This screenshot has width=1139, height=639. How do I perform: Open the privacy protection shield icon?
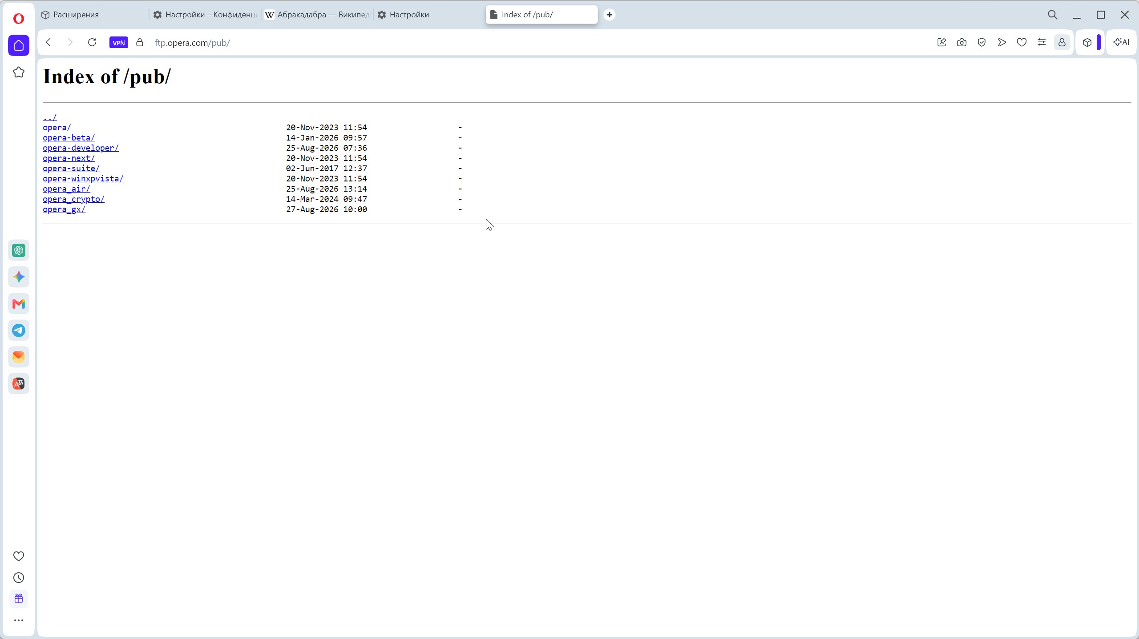tap(981, 42)
